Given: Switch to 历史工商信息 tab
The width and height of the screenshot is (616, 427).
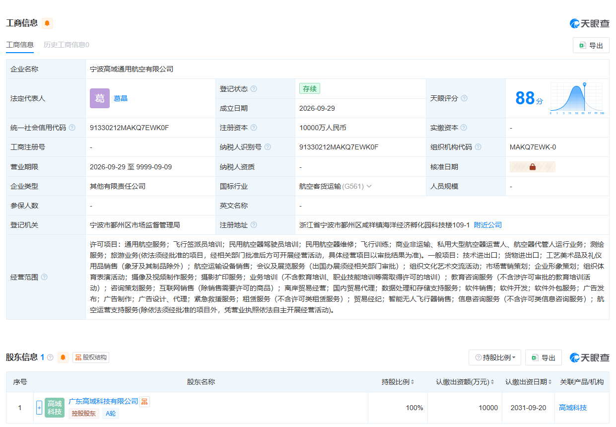Looking at the screenshot, I should 67,45.
